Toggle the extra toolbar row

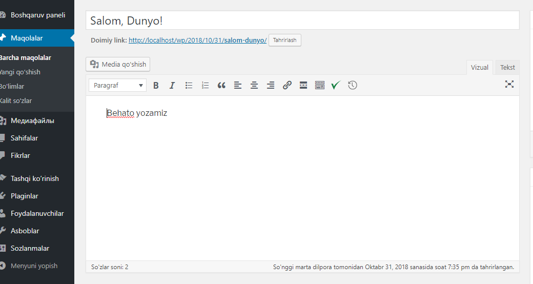point(319,86)
